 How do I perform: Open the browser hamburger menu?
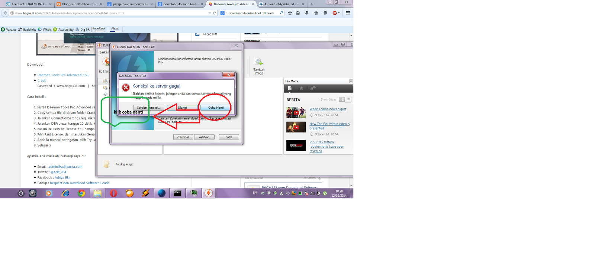[x=348, y=13]
